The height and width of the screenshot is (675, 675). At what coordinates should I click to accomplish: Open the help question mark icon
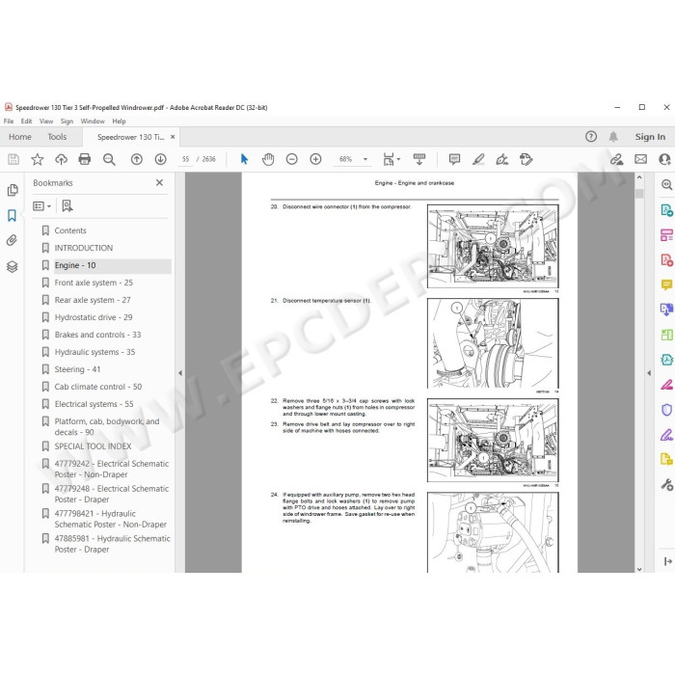click(590, 137)
